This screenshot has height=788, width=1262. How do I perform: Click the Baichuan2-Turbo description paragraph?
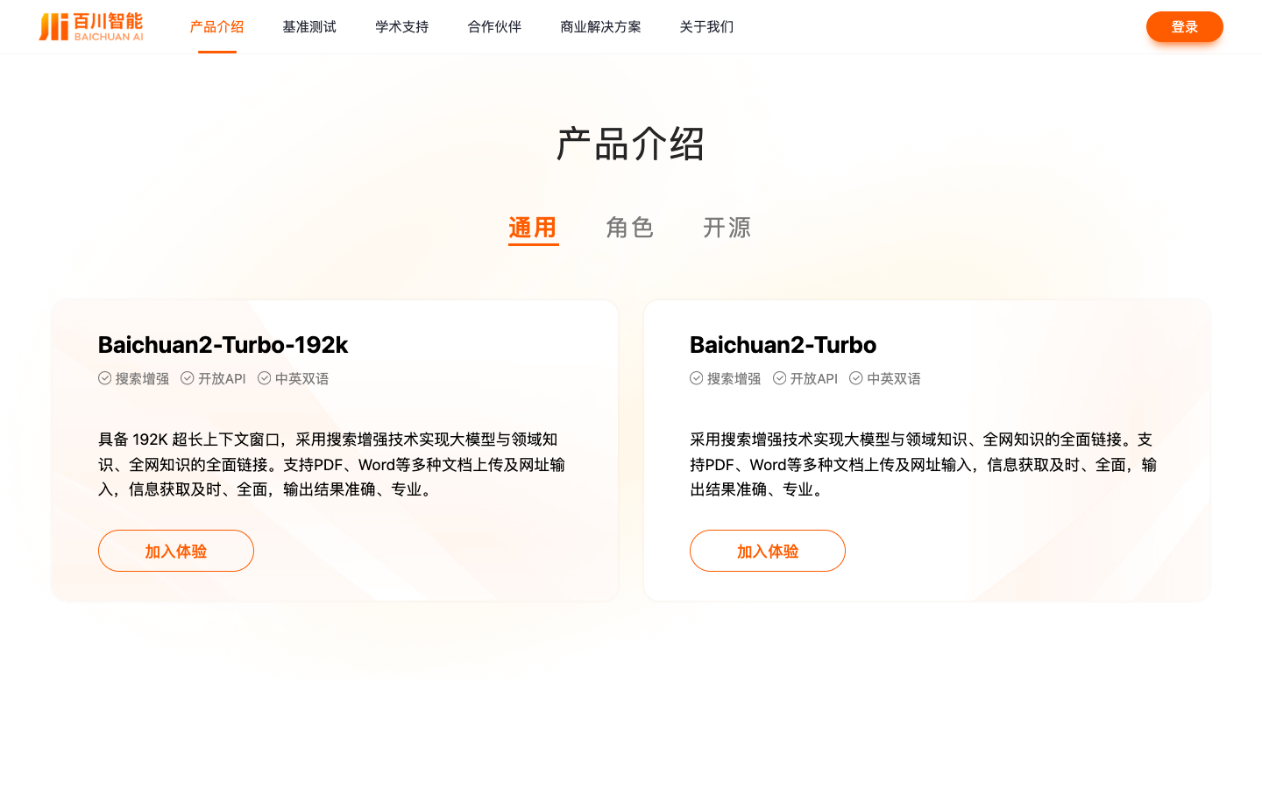[924, 464]
